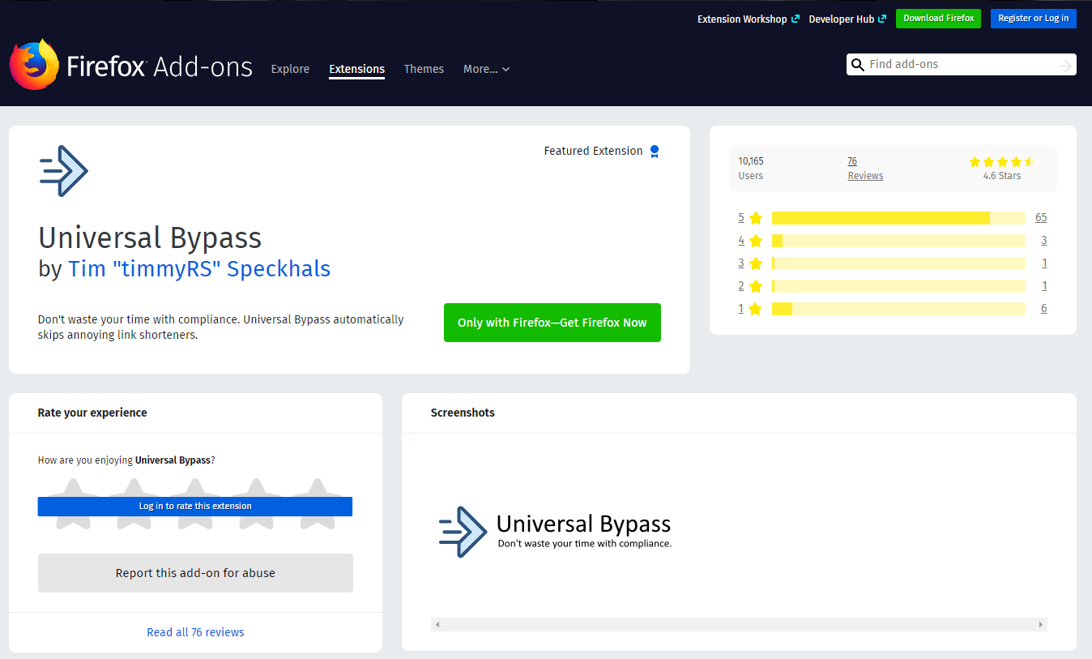Click the "4.6 Stars" label
This screenshot has height=659, width=1092.
click(x=1002, y=176)
